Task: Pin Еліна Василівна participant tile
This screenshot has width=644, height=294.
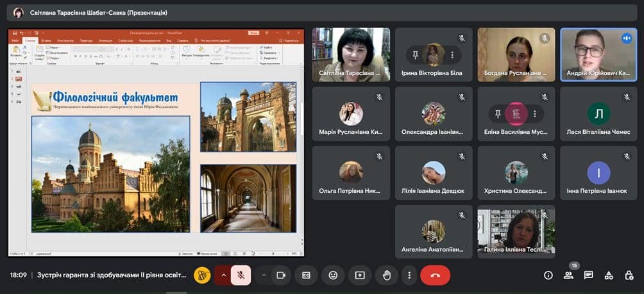Action: (x=498, y=113)
